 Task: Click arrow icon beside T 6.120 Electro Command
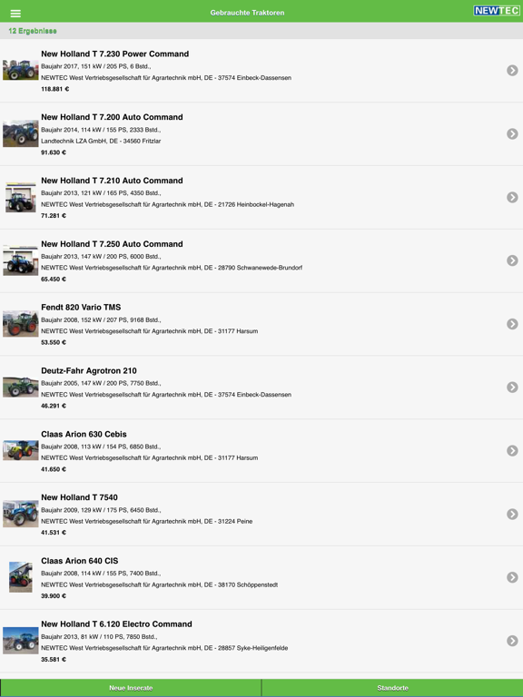[512, 641]
